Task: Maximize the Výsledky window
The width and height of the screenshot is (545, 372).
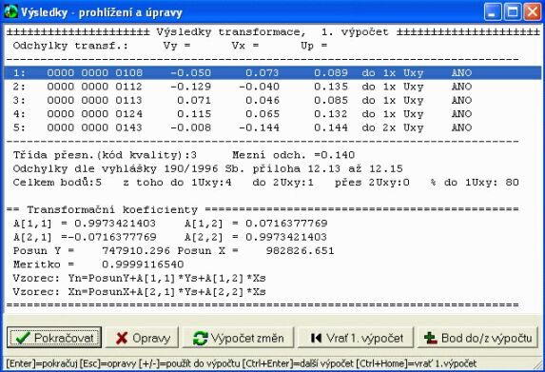Action: [x=513, y=12]
